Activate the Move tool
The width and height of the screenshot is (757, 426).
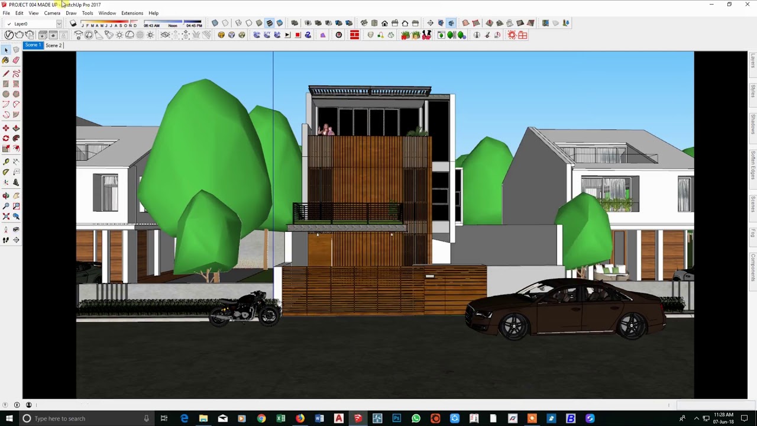[x=6, y=128]
